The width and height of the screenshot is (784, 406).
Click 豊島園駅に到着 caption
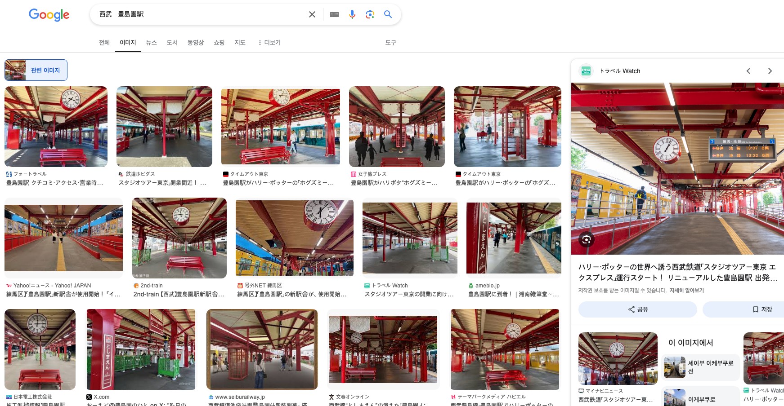tap(514, 294)
